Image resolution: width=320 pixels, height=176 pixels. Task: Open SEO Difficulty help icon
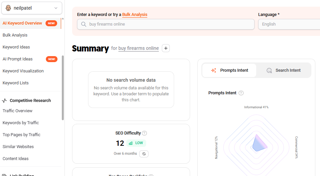(x=144, y=133)
